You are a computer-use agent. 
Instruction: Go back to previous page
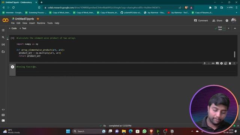pyautogui.click(x=3, y=7)
